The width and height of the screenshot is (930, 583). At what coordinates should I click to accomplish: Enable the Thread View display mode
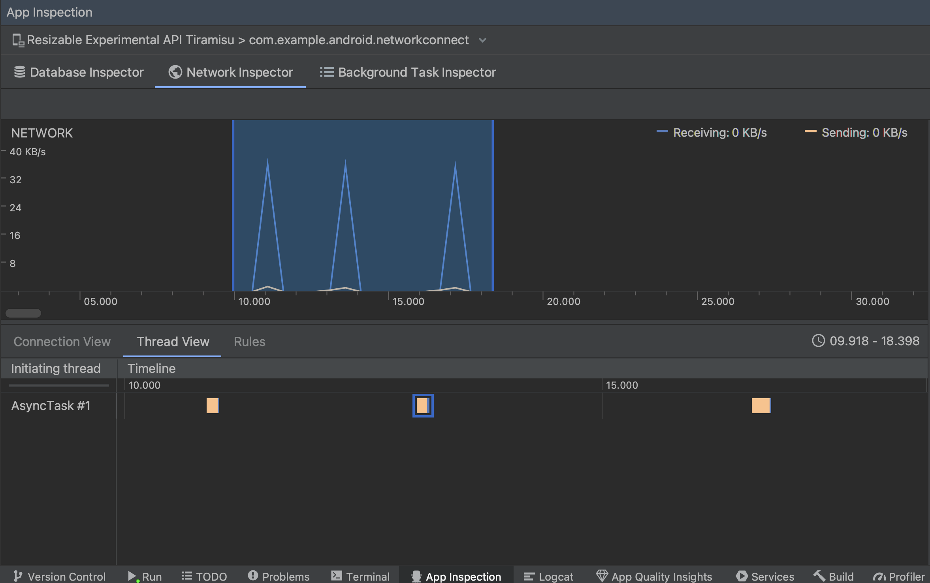173,341
